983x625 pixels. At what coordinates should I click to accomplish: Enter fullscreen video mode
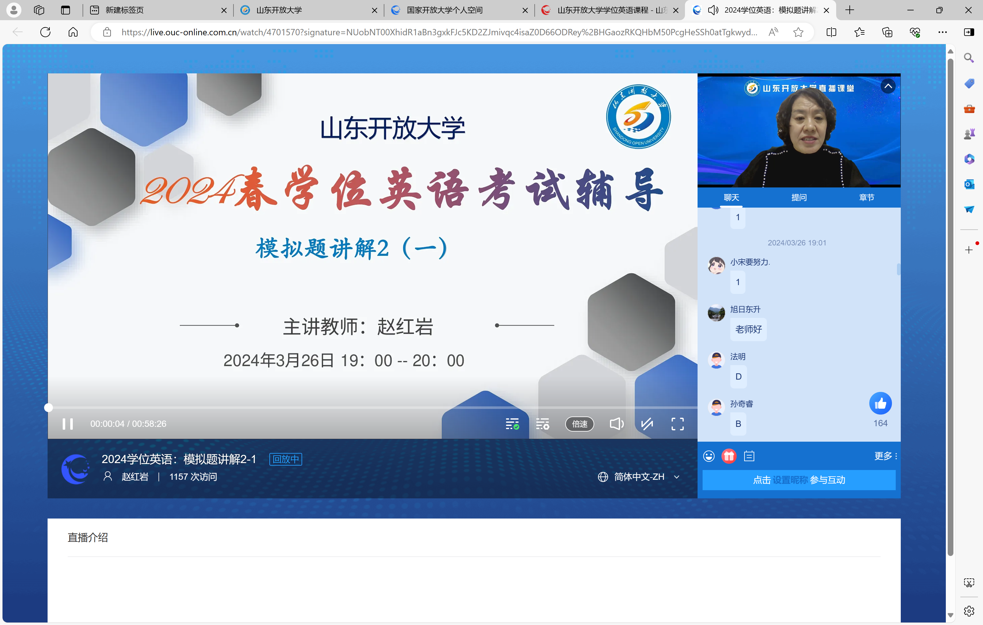[x=677, y=424]
